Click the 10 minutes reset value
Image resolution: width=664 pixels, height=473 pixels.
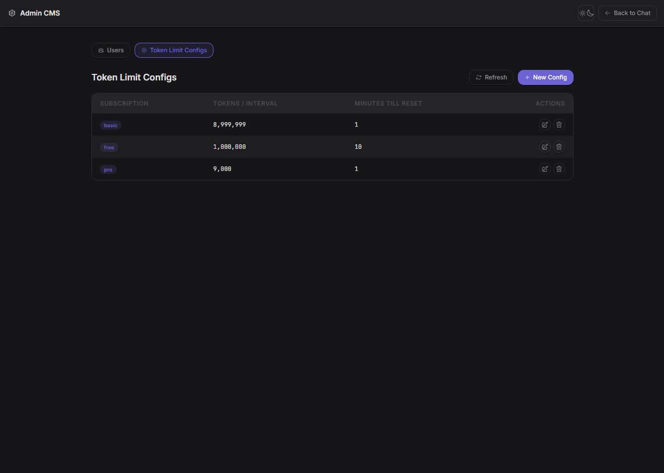click(x=358, y=147)
